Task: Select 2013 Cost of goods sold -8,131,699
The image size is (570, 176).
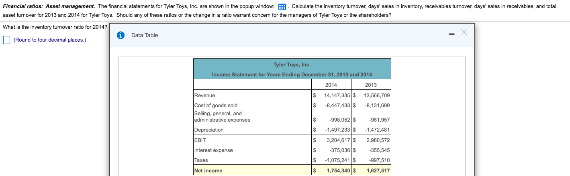Action: (x=378, y=106)
